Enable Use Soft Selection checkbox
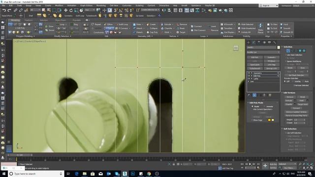The width and height of the screenshot is (315, 177). (x=285, y=133)
